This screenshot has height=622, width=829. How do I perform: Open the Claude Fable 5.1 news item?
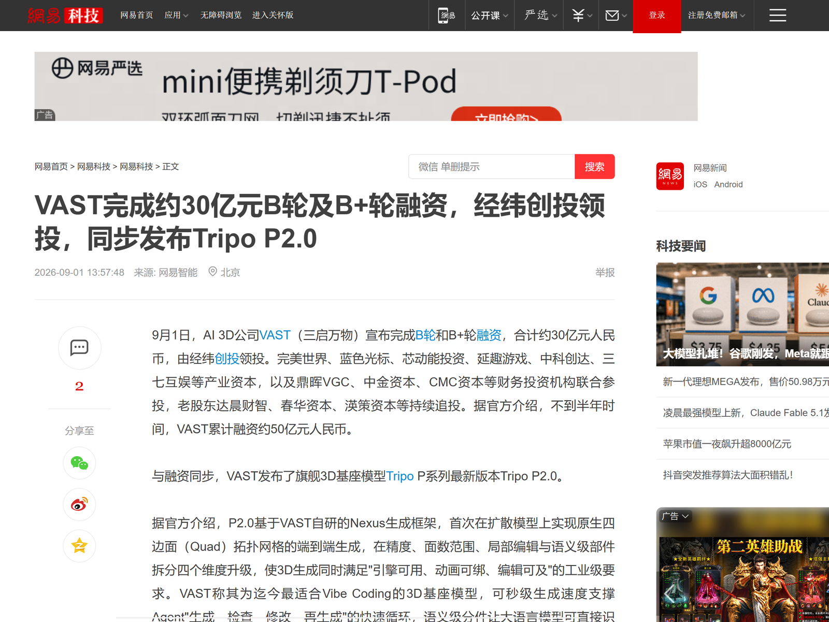tap(746, 413)
